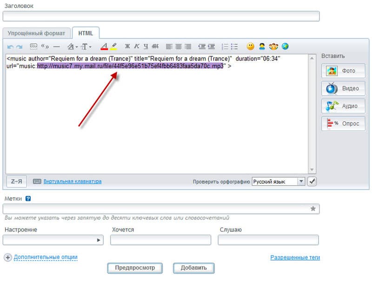The width and height of the screenshot is (372, 284).
Task: Expand Дополнительные опции section
Action: [46, 257]
